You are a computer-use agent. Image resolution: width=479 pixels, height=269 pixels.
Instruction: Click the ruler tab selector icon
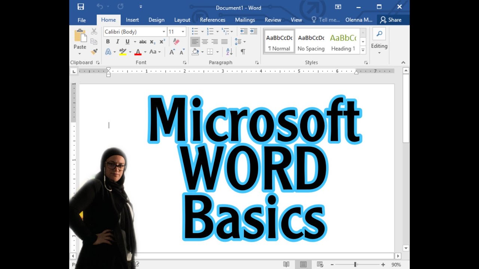(74, 71)
